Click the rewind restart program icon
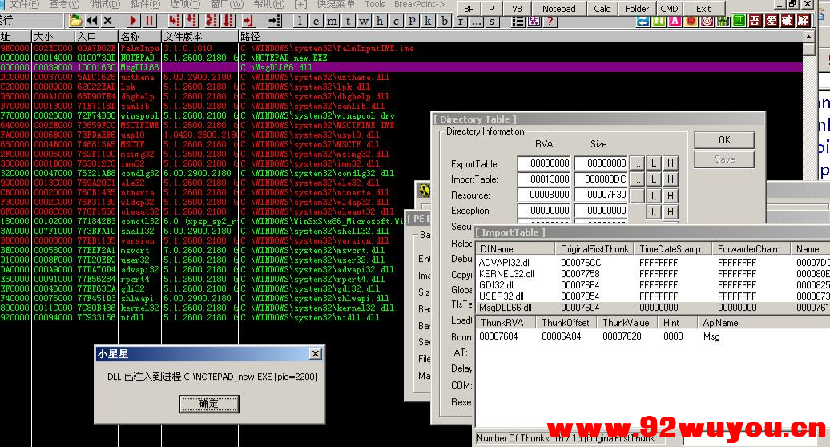The width and height of the screenshot is (830, 447). (x=90, y=21)
